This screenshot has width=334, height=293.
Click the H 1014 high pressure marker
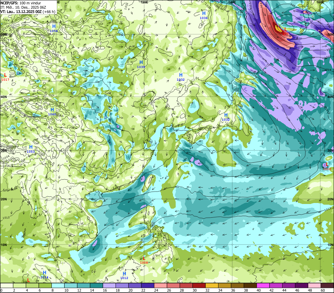point(44,275)
